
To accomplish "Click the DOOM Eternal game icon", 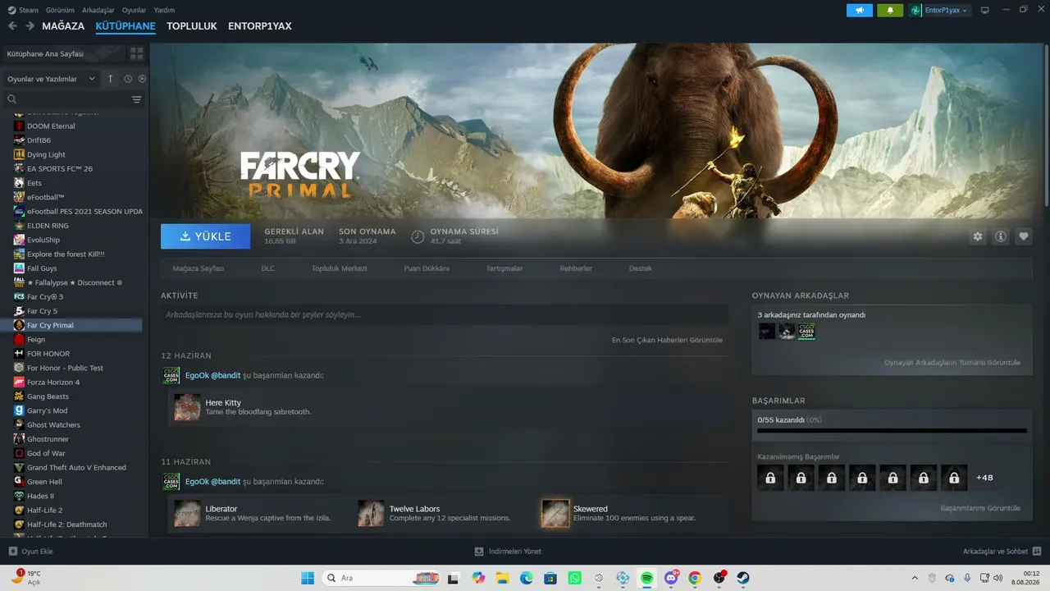I will tap(19, 126).
